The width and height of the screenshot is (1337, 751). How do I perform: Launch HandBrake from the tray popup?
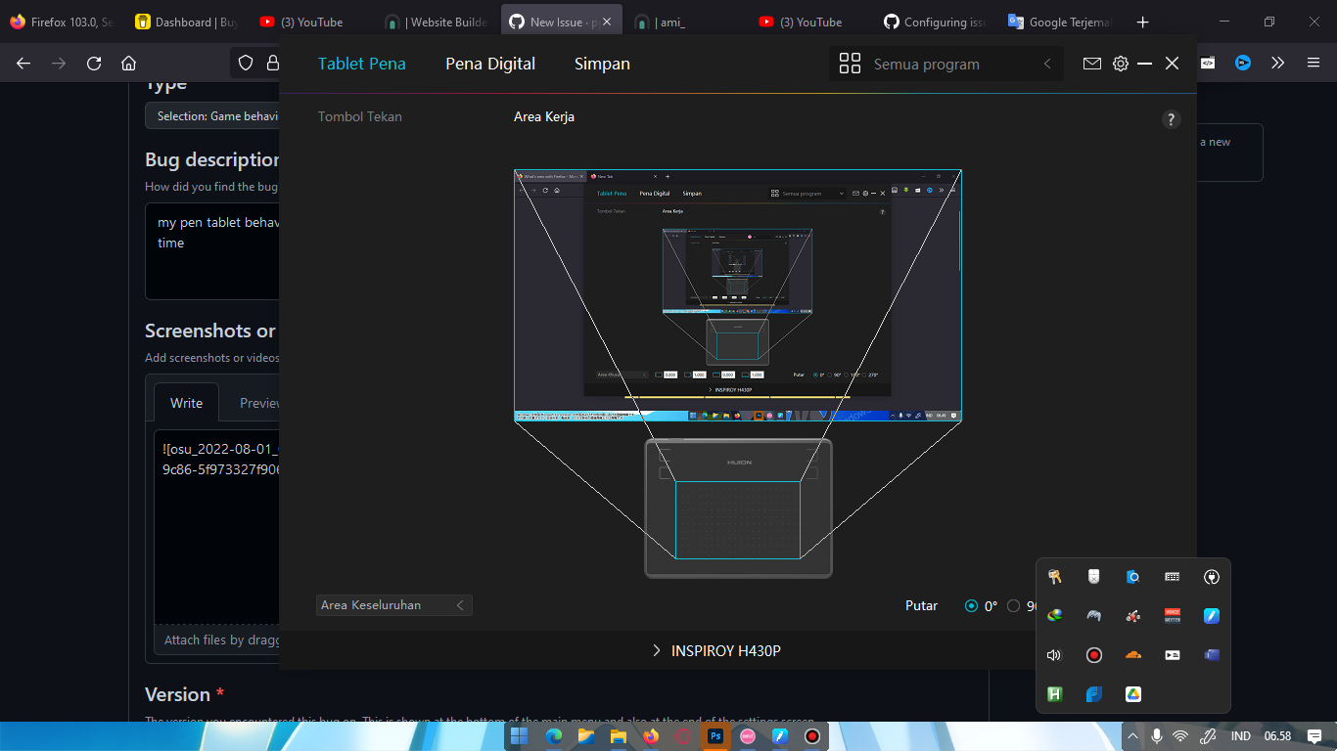[x=1054, y=693]
